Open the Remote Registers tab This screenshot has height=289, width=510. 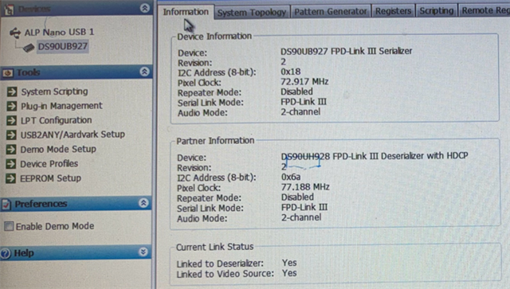(484, 10)
